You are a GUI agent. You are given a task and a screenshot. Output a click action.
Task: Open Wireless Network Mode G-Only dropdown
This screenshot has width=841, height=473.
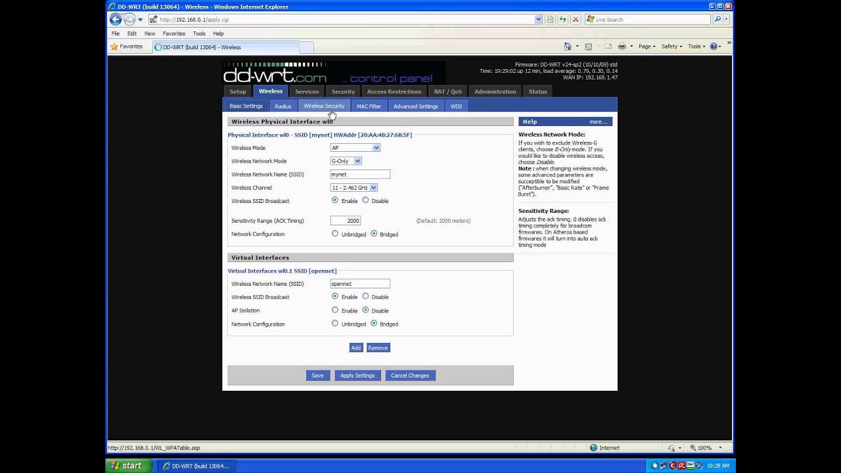346,161
